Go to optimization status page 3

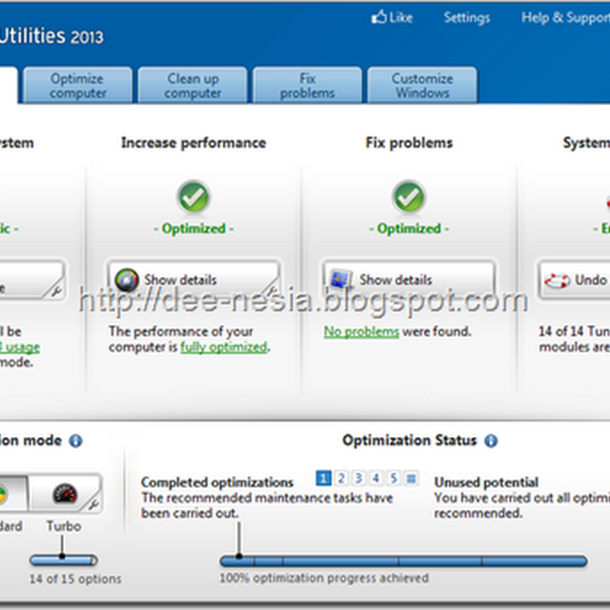point(358,478)
